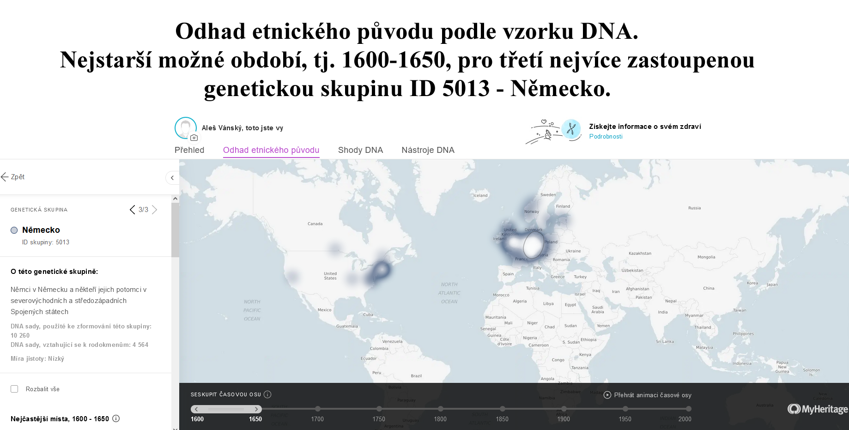
Task: Switch to the Shody DNA tab
Action: tap(360, 150)
